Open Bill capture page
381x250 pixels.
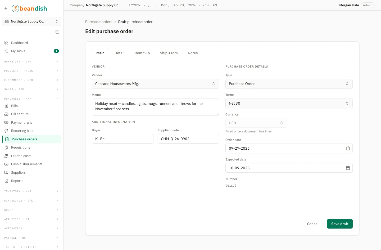pyautogui.click(x=31, y=114)
